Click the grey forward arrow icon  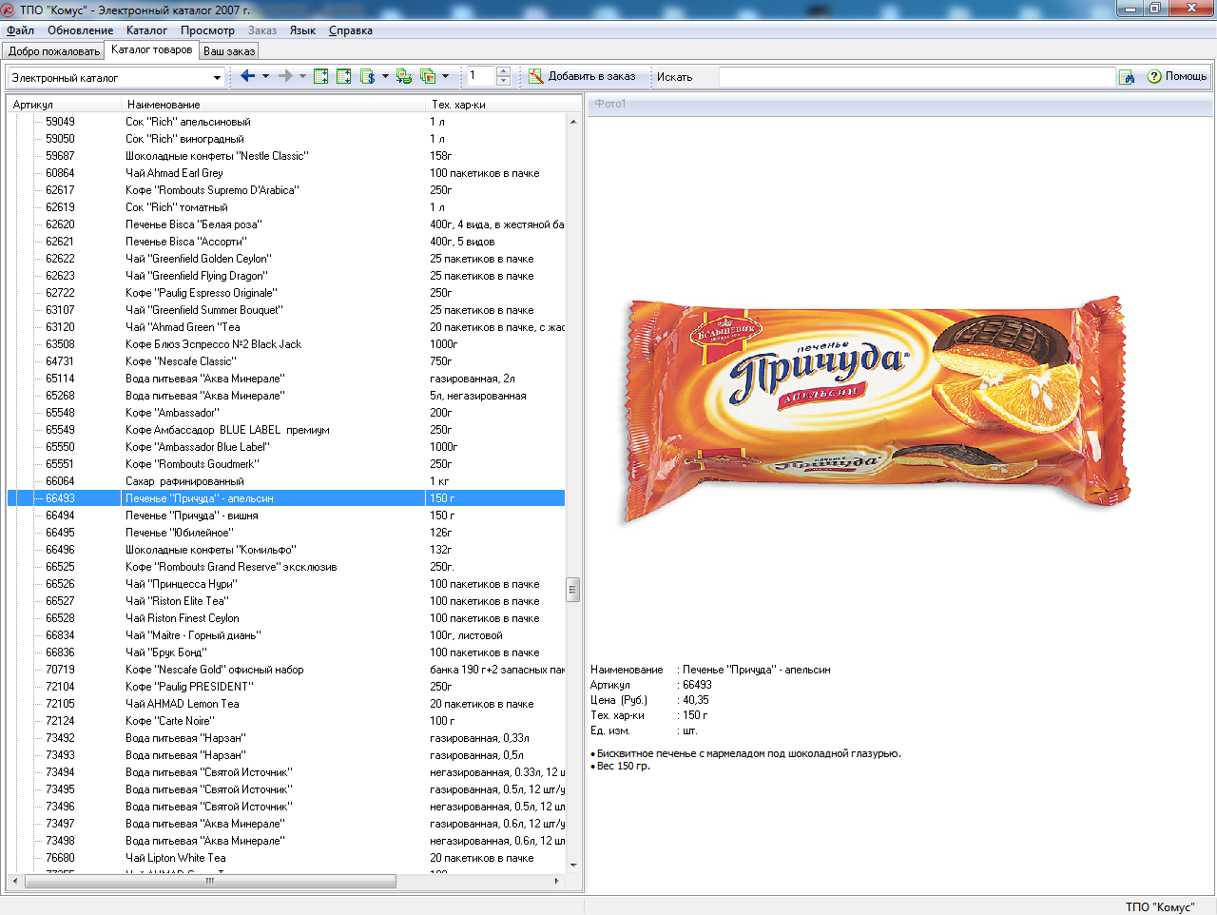point(284,76)
